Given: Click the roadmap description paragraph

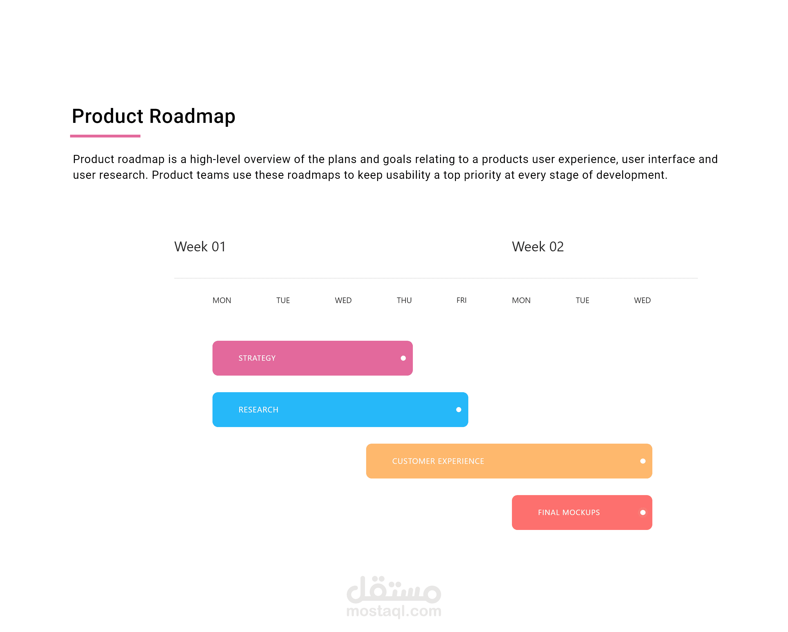Looking at the screenshot, I should [x=395, y=167].
